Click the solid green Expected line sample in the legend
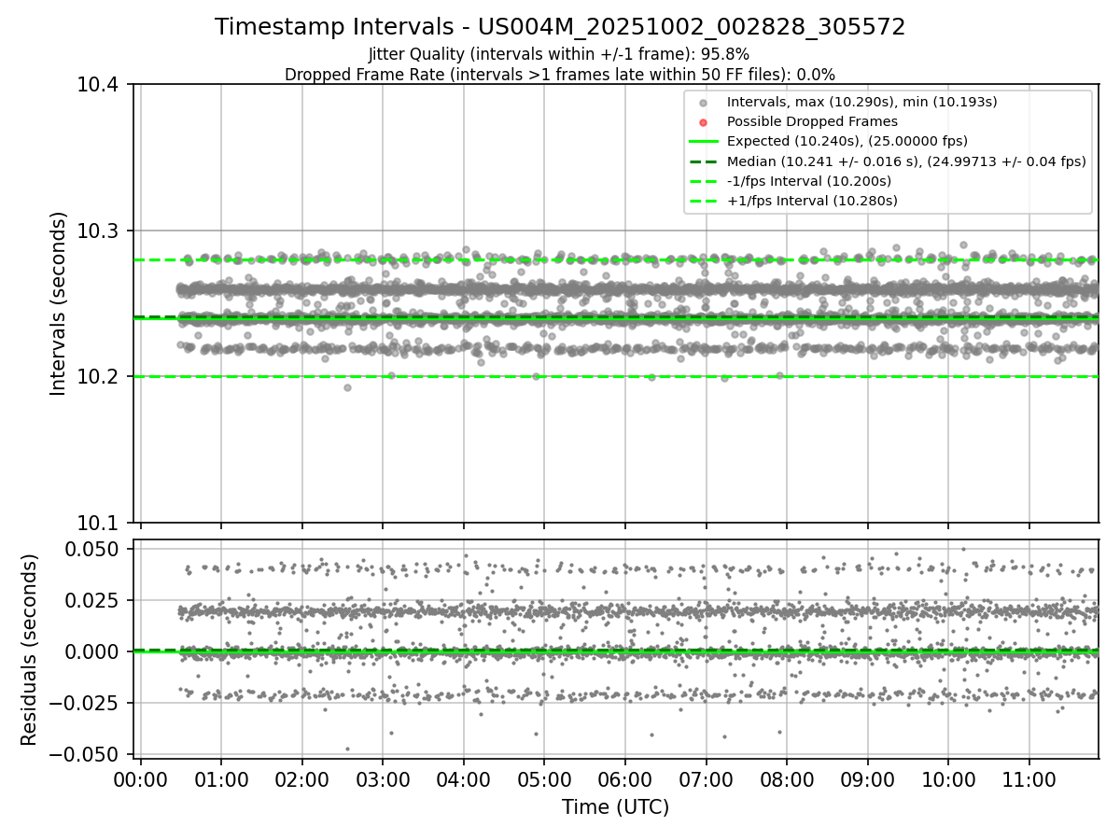1120x840 pixels. [x=704, y=142]
